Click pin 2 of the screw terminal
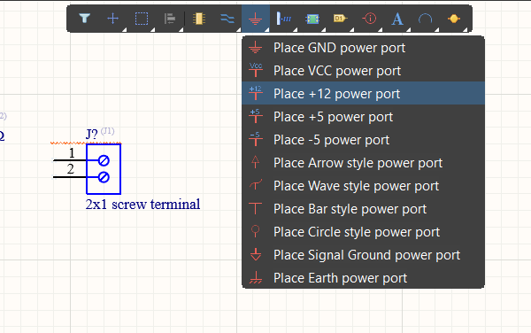 coord(70,176)
